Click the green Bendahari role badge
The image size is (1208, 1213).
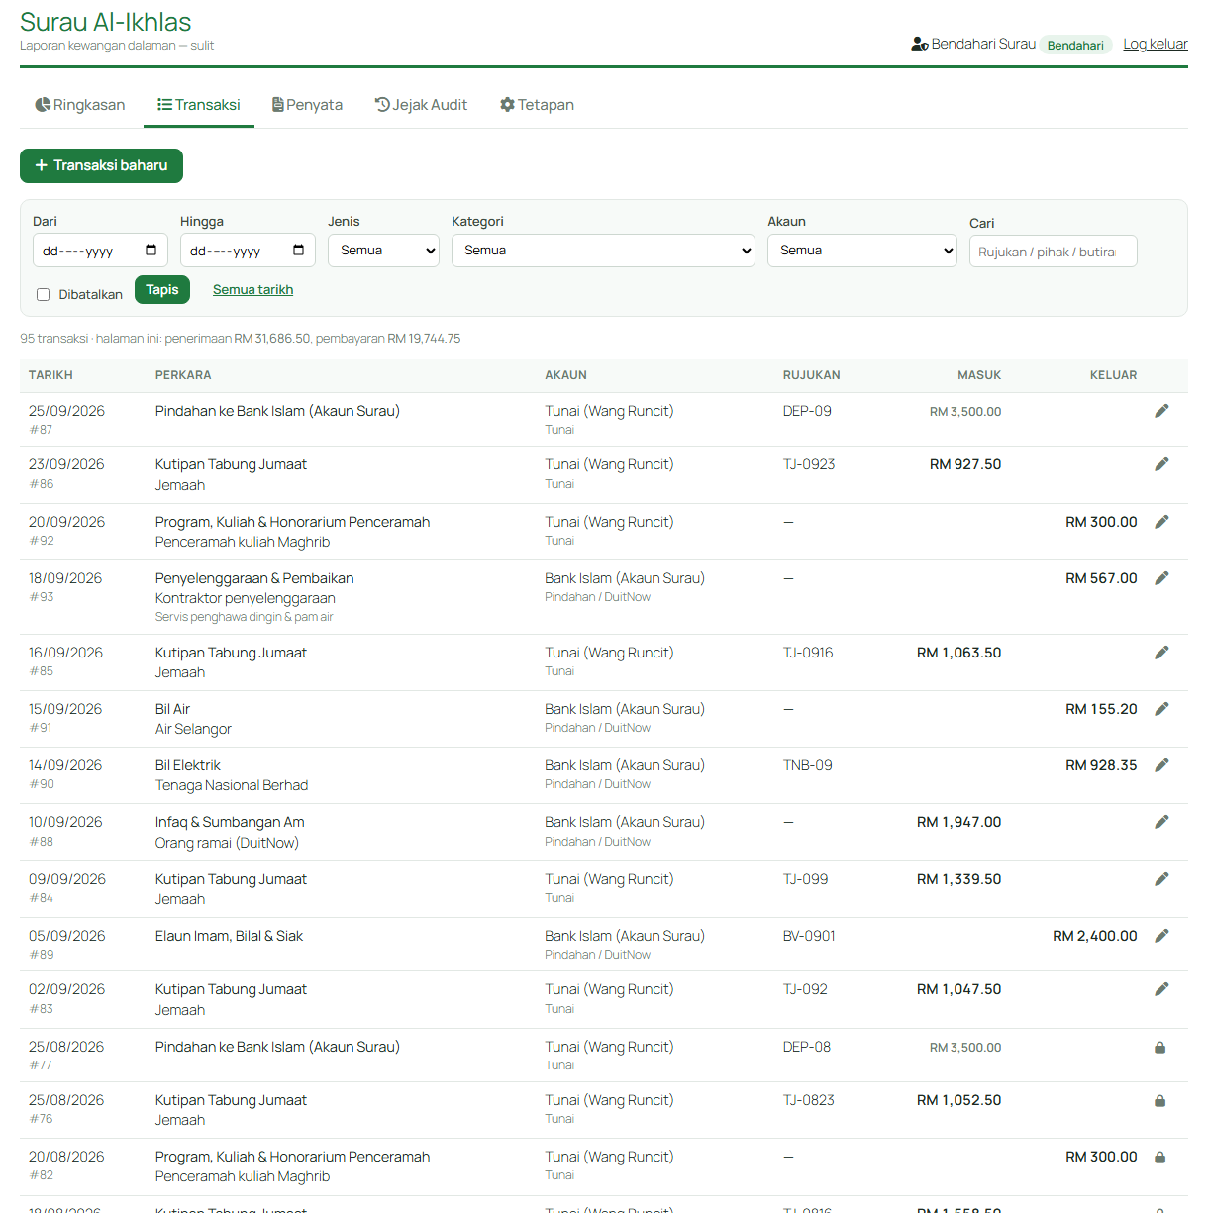click(x=1075, y=45)
